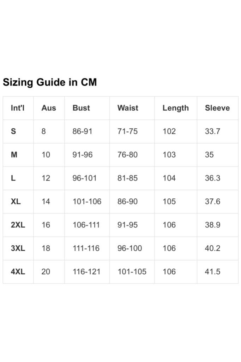Click the bust value 101-106
The width and height of the screenshot is (241, 362).
click(x=87, y=202)
